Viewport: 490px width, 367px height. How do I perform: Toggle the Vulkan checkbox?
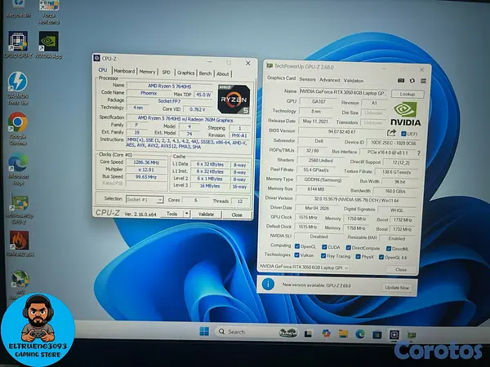click(x=297, y=255)
